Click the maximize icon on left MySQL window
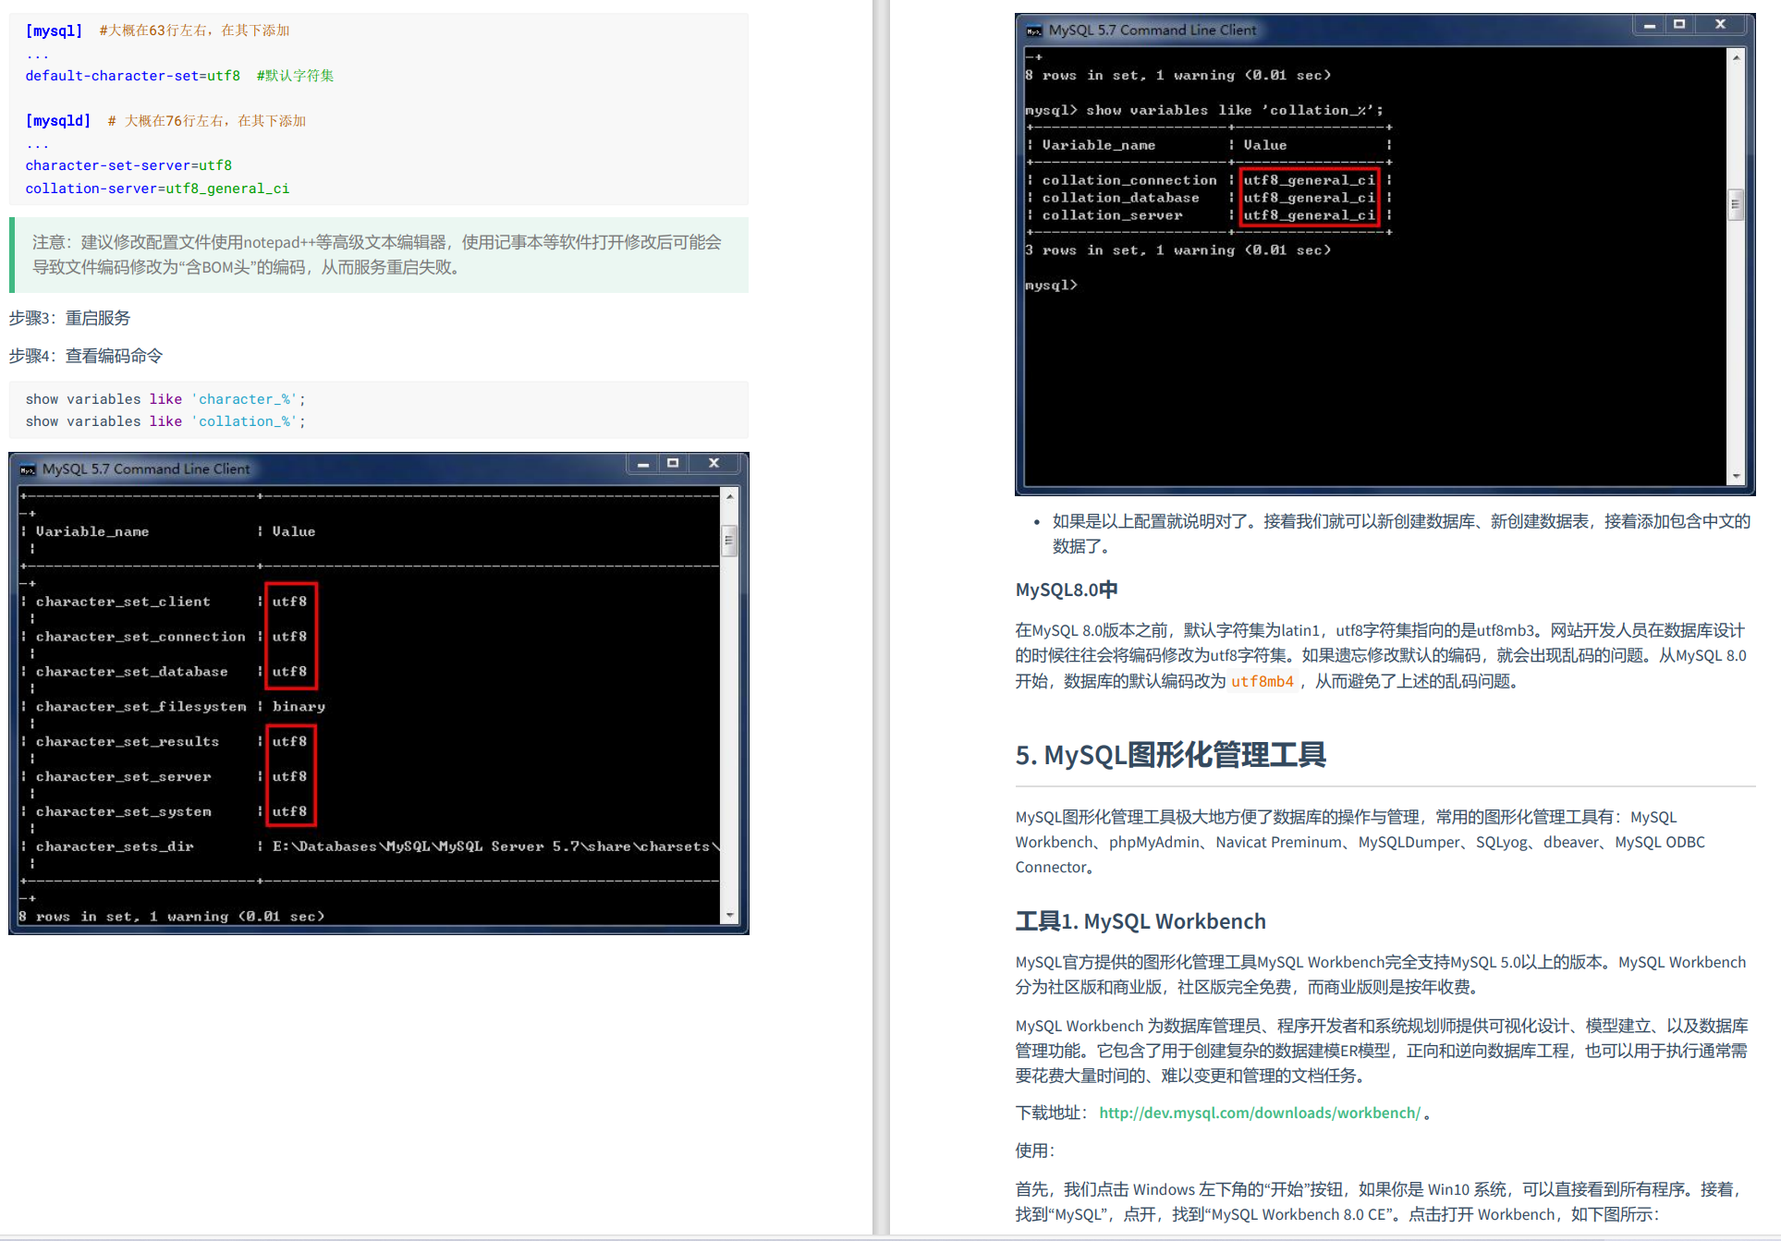Screen dimensions: 1781x1241 point(674,463)
